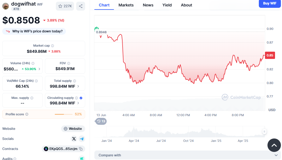Click the $849.86M market cap value

pos(37,51)
